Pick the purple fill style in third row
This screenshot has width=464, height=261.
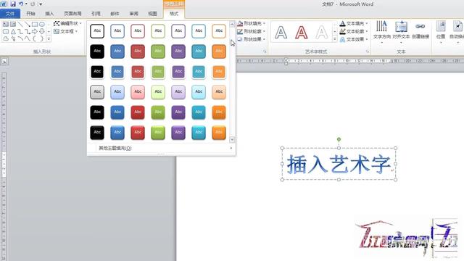(x=178, y=72)
